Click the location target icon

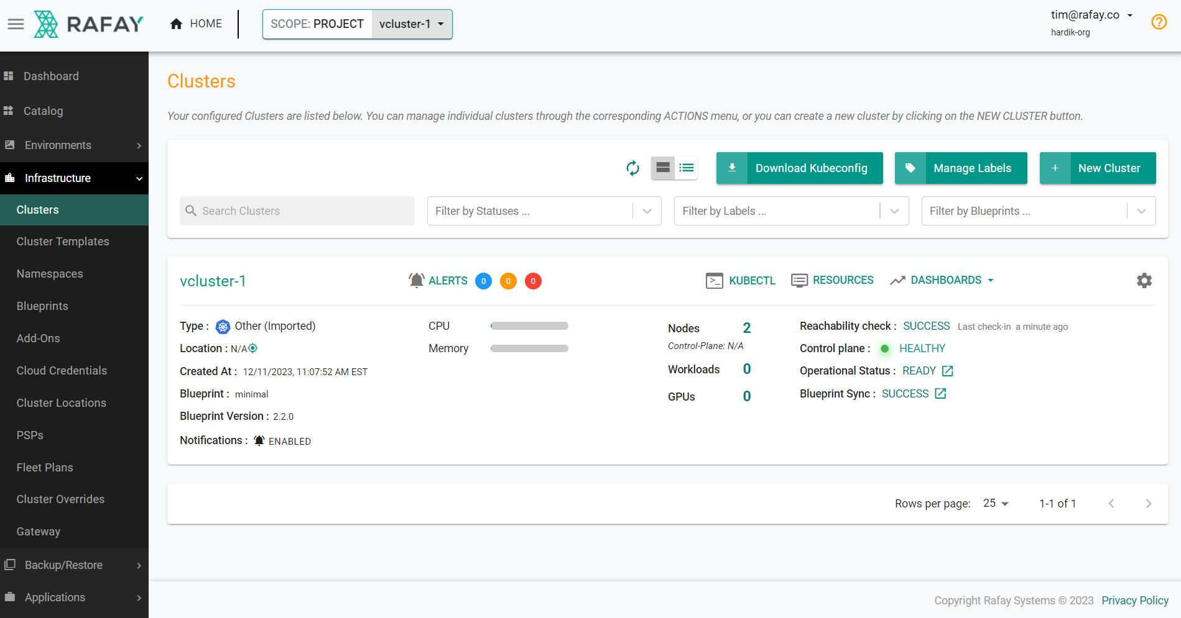(253, 348)
